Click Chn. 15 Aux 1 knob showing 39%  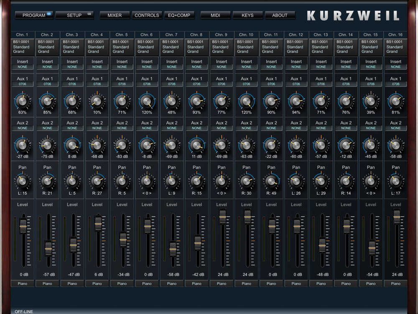371,101
